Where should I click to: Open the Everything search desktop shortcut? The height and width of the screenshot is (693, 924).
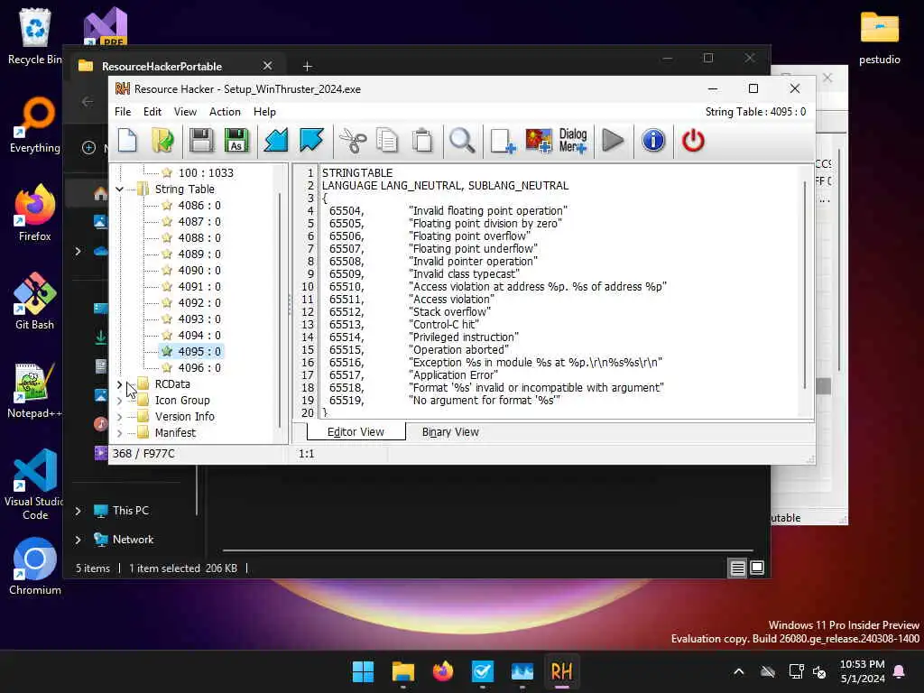pos(34,125)
